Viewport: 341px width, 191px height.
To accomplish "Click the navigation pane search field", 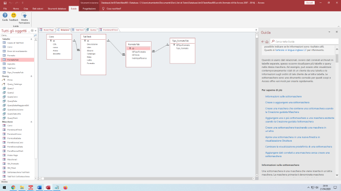I will point(17,35).
